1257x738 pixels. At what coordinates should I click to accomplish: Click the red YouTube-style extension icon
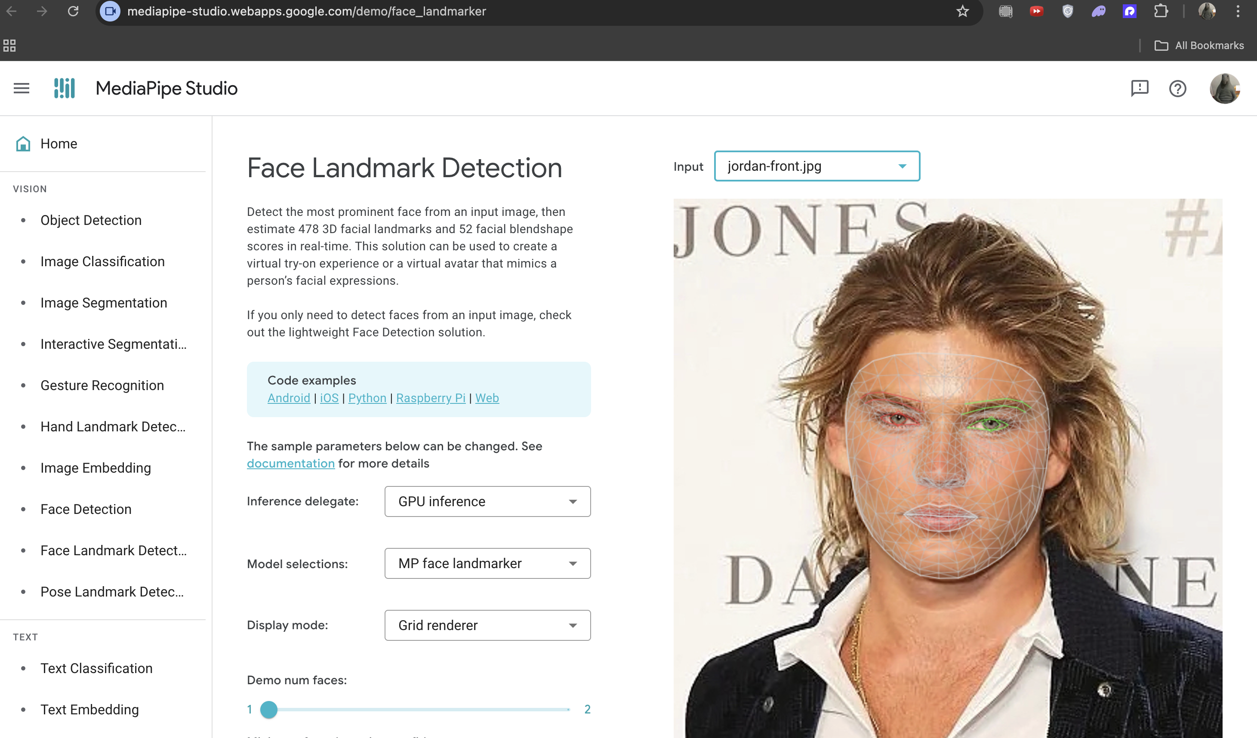click(x=1036, y=11)
